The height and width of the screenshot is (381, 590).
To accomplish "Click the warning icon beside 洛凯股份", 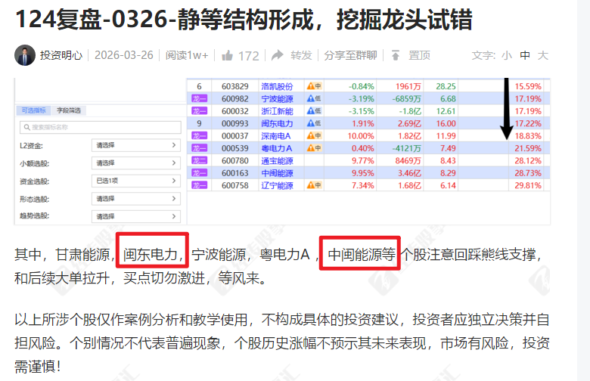I will tap(309, 86).
